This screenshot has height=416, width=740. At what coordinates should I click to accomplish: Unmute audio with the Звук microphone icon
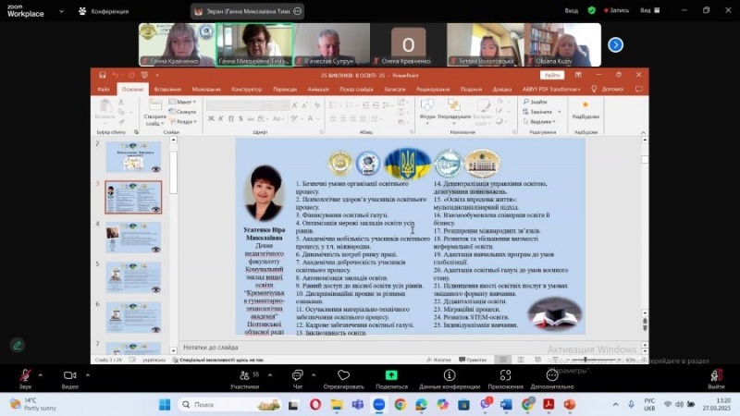(25, 375)
